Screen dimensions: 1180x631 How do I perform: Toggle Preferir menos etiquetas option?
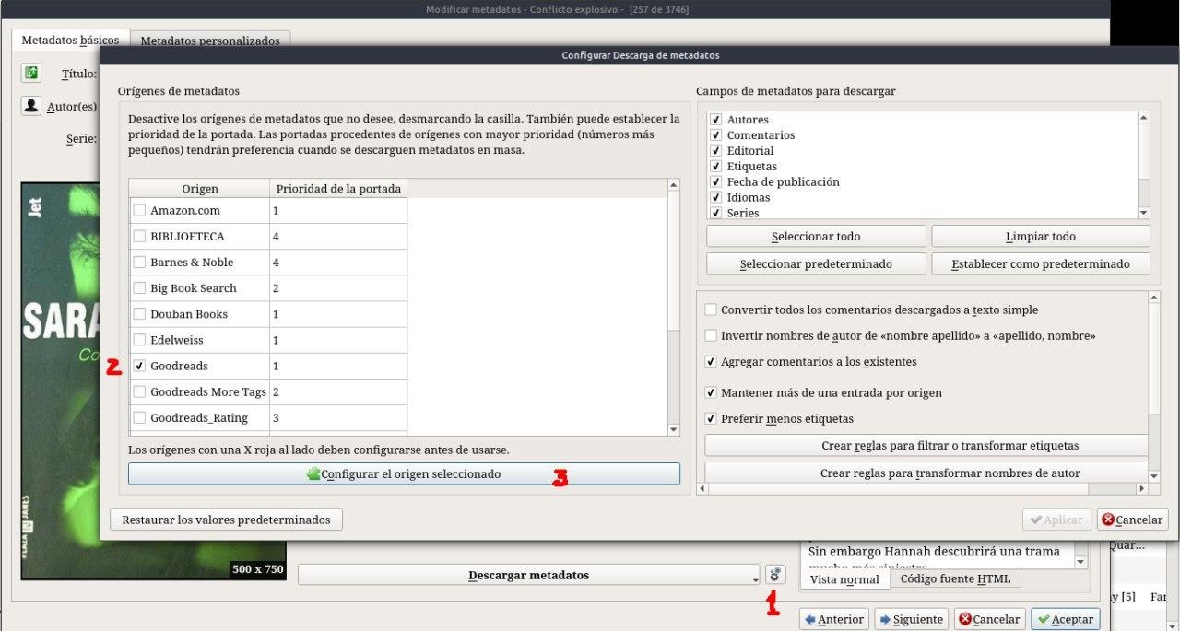(x=711, y=419)
